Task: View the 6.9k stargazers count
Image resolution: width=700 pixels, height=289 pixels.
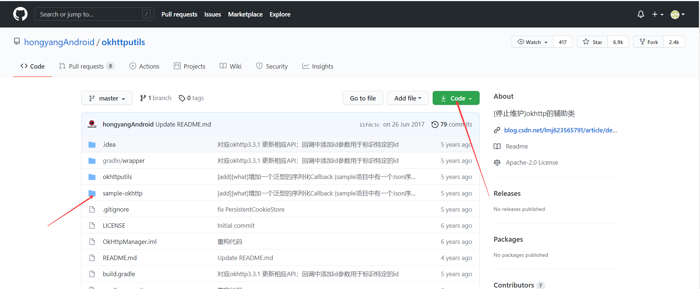Action: click(x=618, y=42)
